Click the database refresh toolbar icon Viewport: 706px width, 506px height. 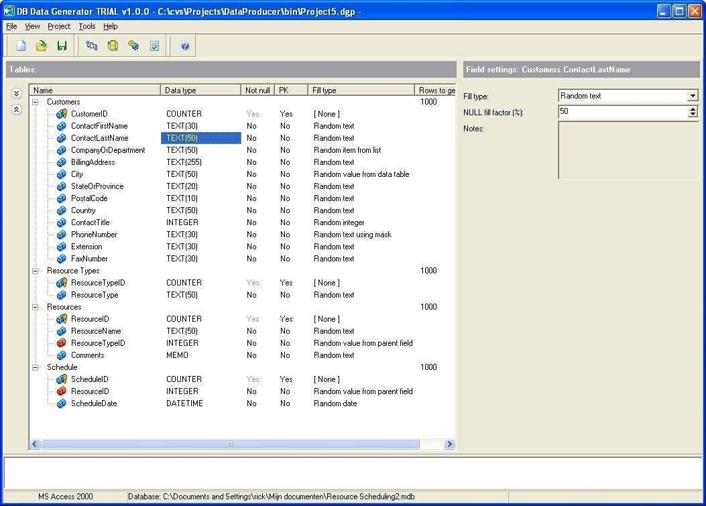point(113,46)
